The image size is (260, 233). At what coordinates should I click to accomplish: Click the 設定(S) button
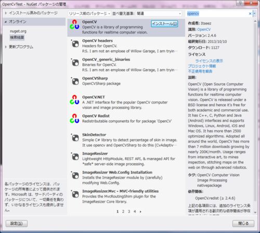click(17, 224)
